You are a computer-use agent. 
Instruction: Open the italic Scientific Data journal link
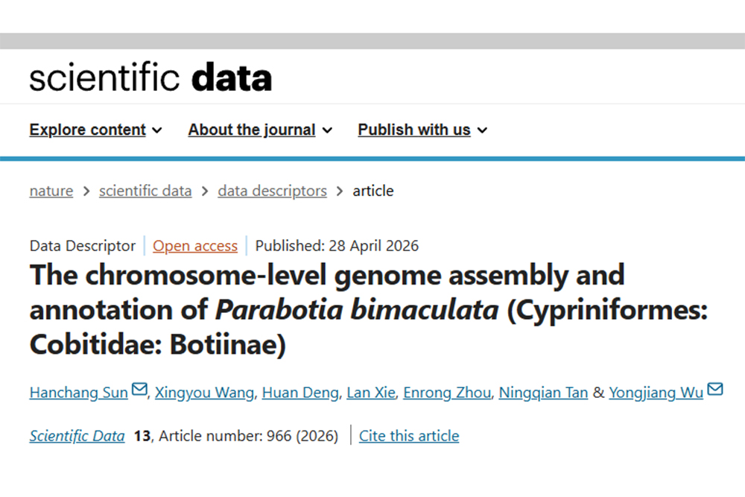coord(77,436)
